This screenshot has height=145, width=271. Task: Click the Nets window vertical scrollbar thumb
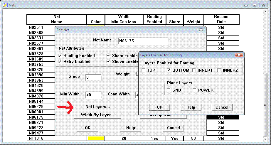tap(266, 105)
